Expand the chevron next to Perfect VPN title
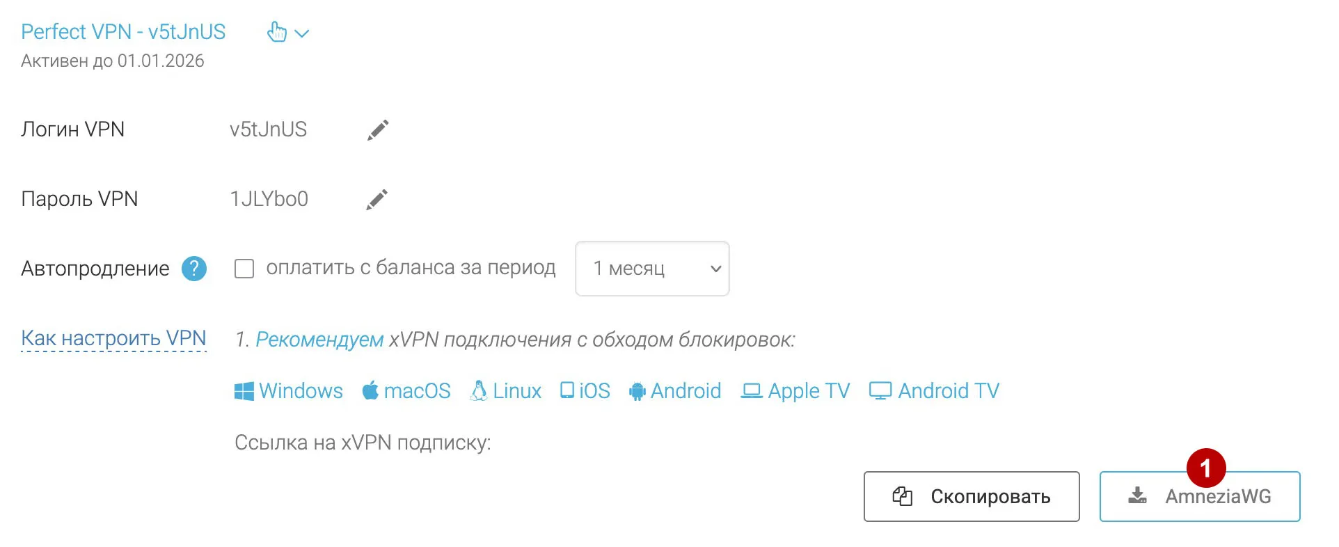 [x=302, y=33]
